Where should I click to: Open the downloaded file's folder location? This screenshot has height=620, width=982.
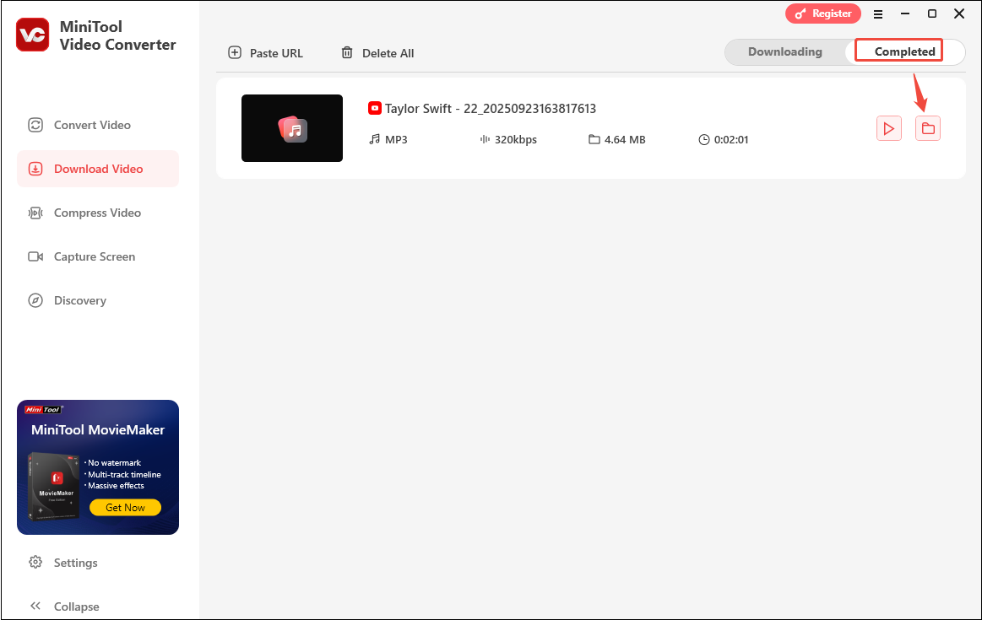pos(927,128)
